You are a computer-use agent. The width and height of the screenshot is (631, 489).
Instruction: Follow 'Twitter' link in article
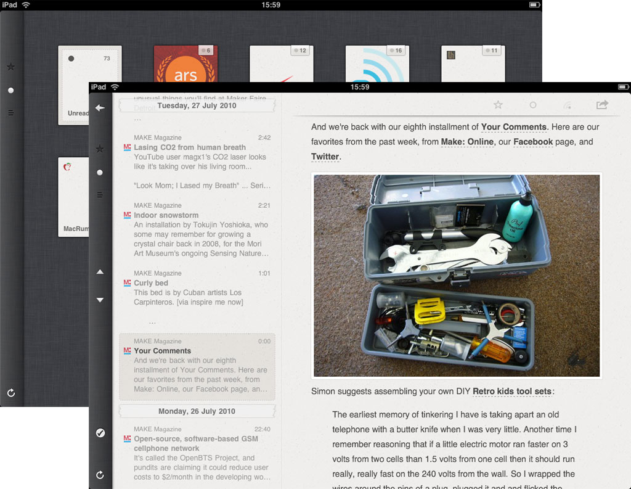pos(325,157)
